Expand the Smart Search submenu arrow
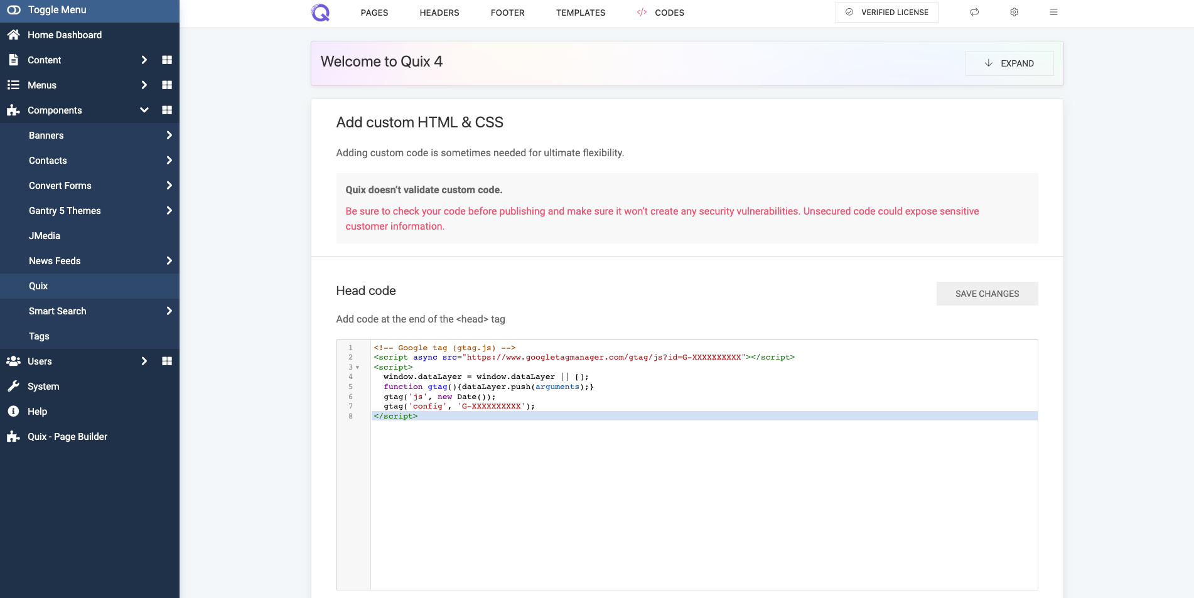Screen dimensions: 1194x598 click(169, 311)
